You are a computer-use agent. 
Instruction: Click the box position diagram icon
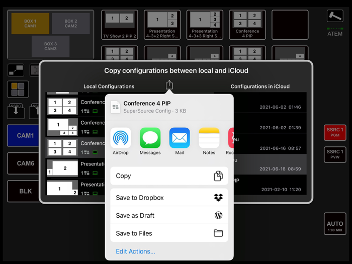[16, 70]
